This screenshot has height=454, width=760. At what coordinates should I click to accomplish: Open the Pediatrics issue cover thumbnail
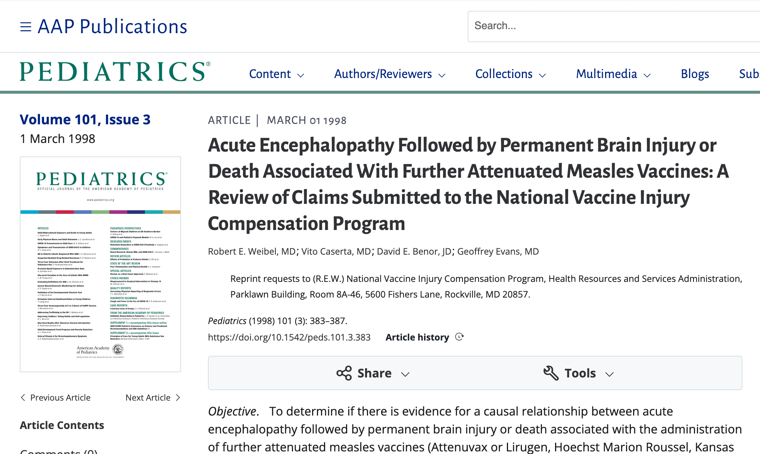click(100, 264)
